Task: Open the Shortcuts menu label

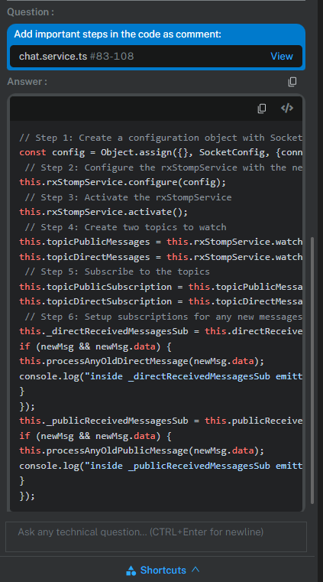Action: pyautogui.click(x=163, y=570)
